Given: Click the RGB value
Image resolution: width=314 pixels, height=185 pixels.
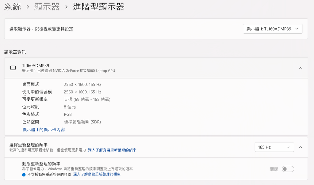Looking at the screenshot, I should pyautogui.click(x=68, y=115).
